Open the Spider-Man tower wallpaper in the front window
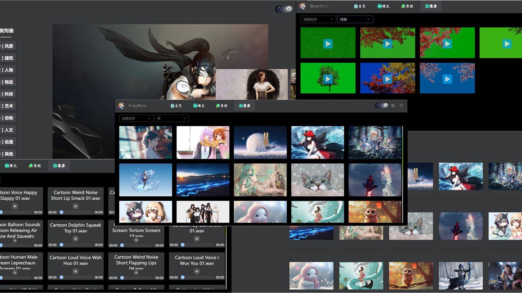 pyautogui.click(x=375, y=180)
